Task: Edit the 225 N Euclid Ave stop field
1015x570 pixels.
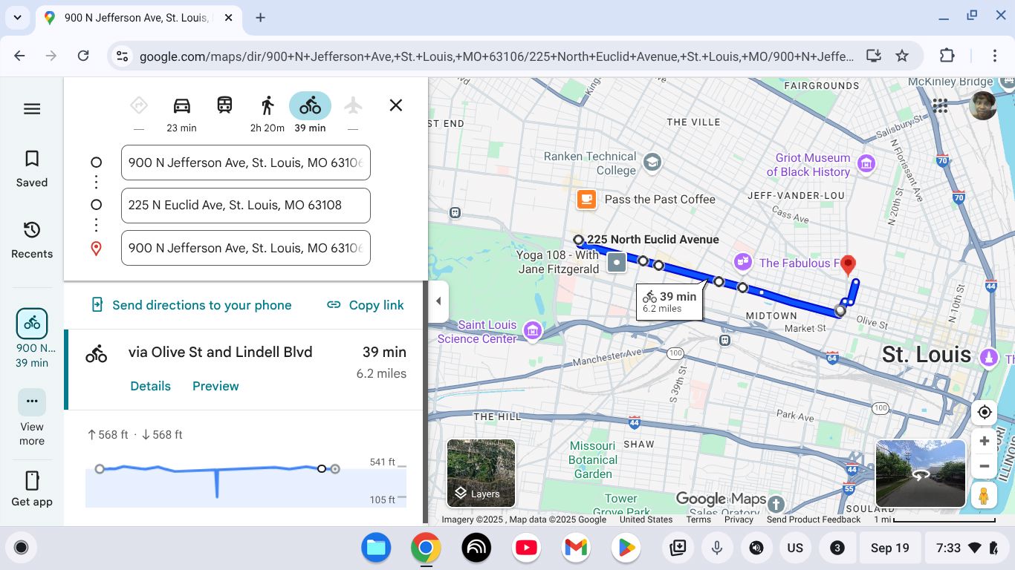Action: (245, 206)
